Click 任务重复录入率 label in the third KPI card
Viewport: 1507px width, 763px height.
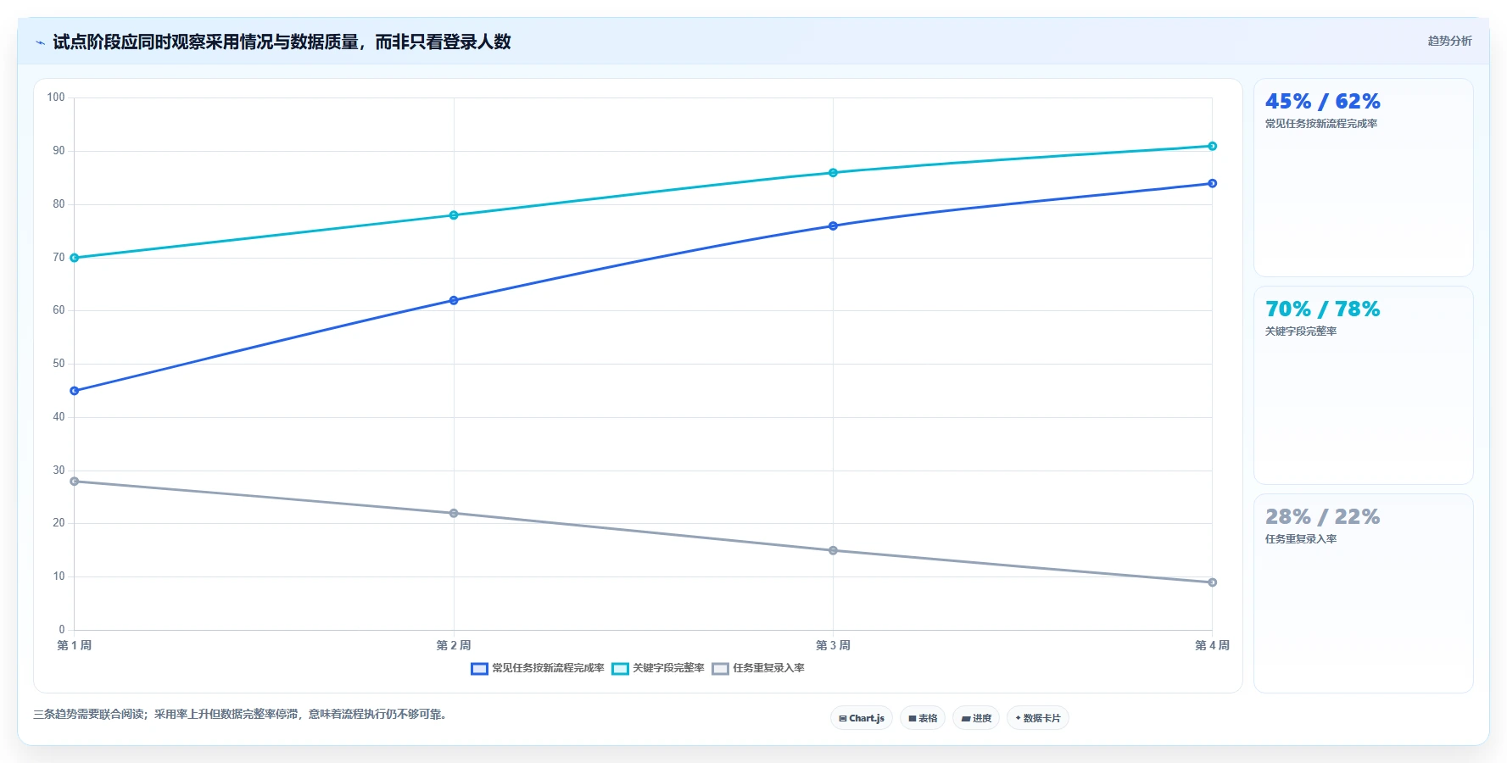pyautogui.click(x=1300, y=539)
